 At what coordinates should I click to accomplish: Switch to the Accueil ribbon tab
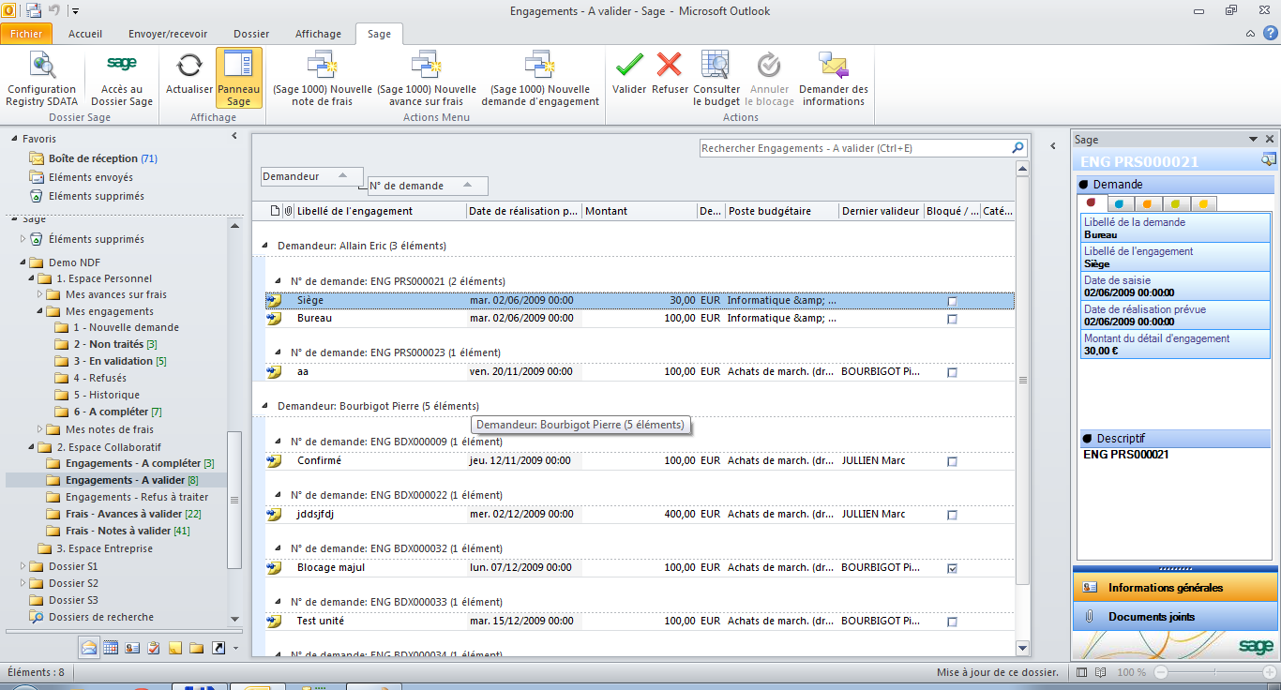pos(85,34)
